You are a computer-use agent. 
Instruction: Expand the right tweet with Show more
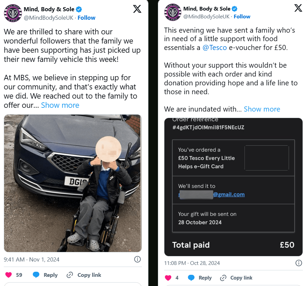click(262, 109)
